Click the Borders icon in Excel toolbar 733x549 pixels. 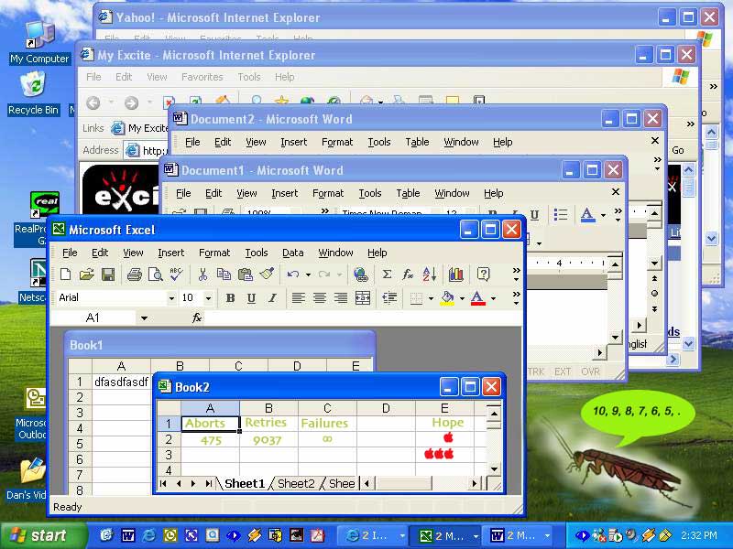pos(416,298)
